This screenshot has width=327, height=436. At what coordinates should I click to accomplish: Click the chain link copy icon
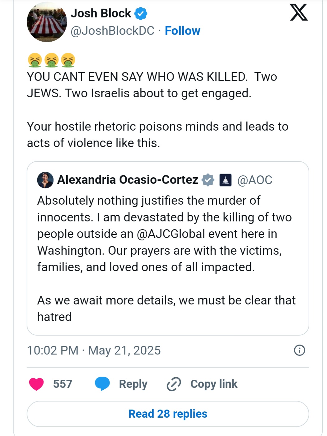pyautogui.click(x=174, y=384)
